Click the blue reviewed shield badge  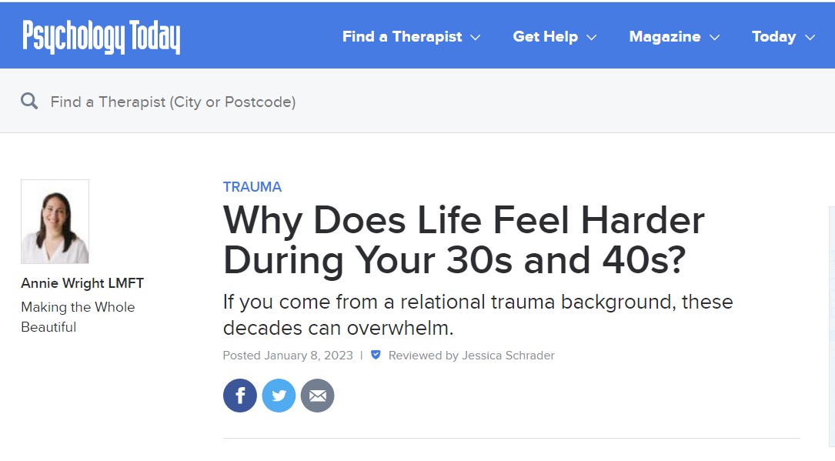click(x=376, y=355)
